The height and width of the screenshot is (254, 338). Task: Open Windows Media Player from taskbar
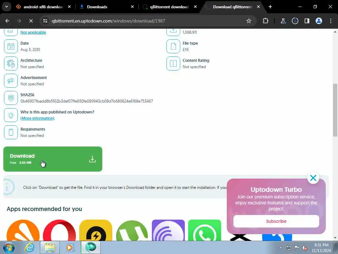pyautogui.click(x=70, y=247)
